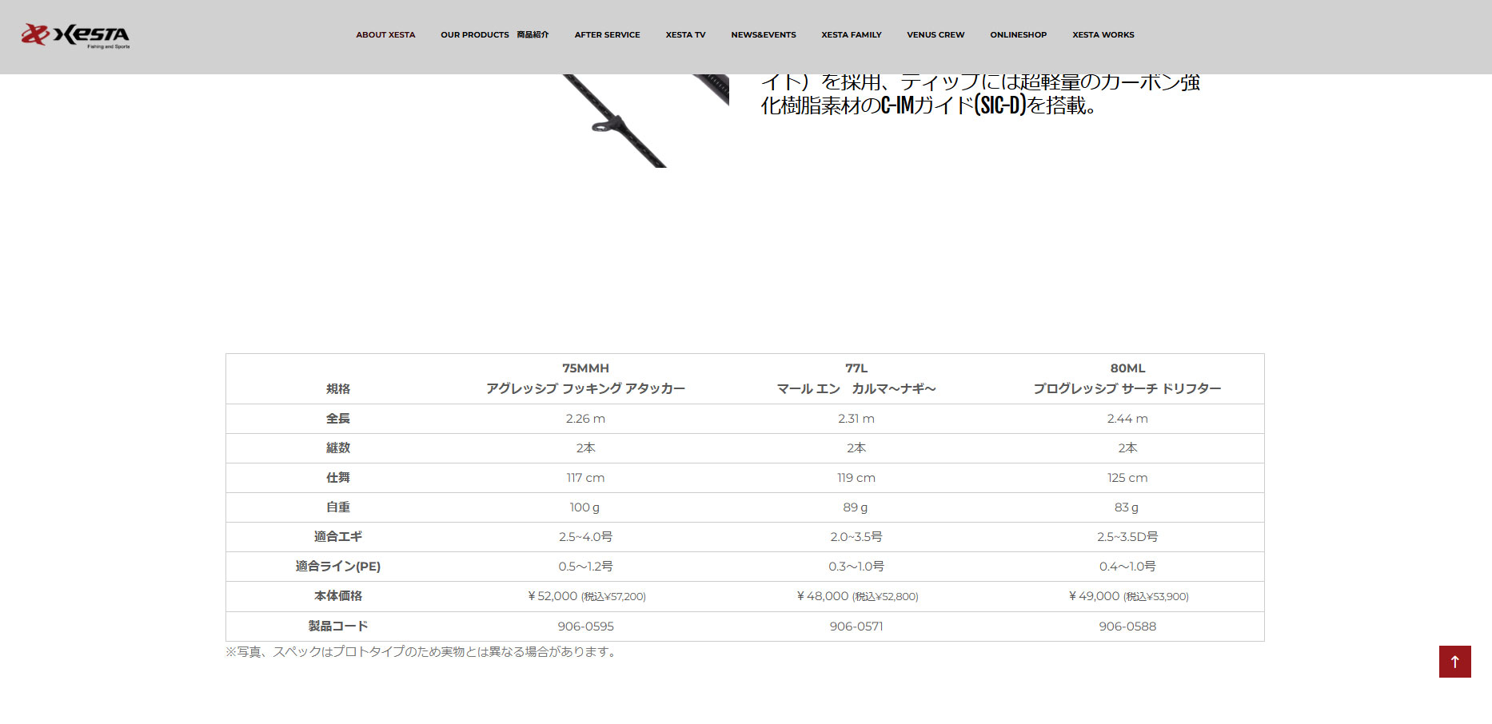Viewport: 1492px width, 724px height.
Task: Select the 80ML column header
Action: (x=1127, y=368)
